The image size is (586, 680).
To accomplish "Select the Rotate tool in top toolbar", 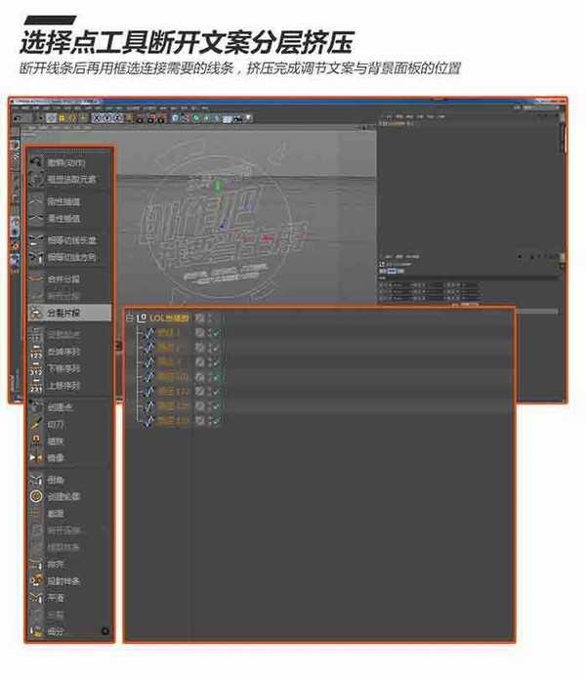I will [x=83, y=117].
